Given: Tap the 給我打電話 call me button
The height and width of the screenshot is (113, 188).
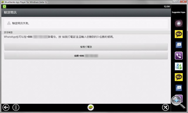Looking at the screenshot, I should (86, 47).
